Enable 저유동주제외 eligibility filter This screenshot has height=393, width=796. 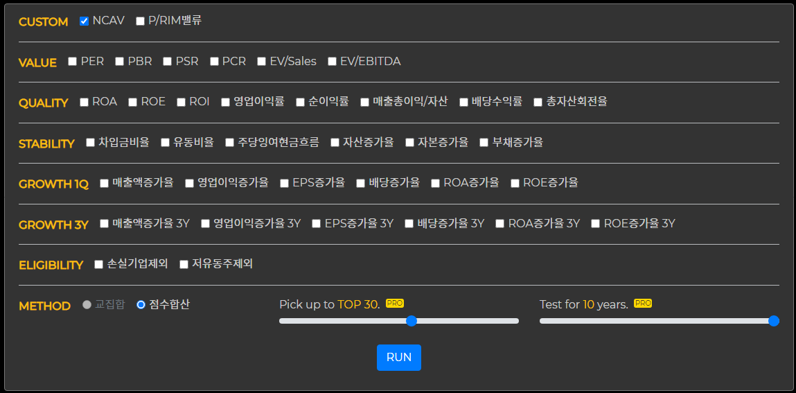(184, 264)
